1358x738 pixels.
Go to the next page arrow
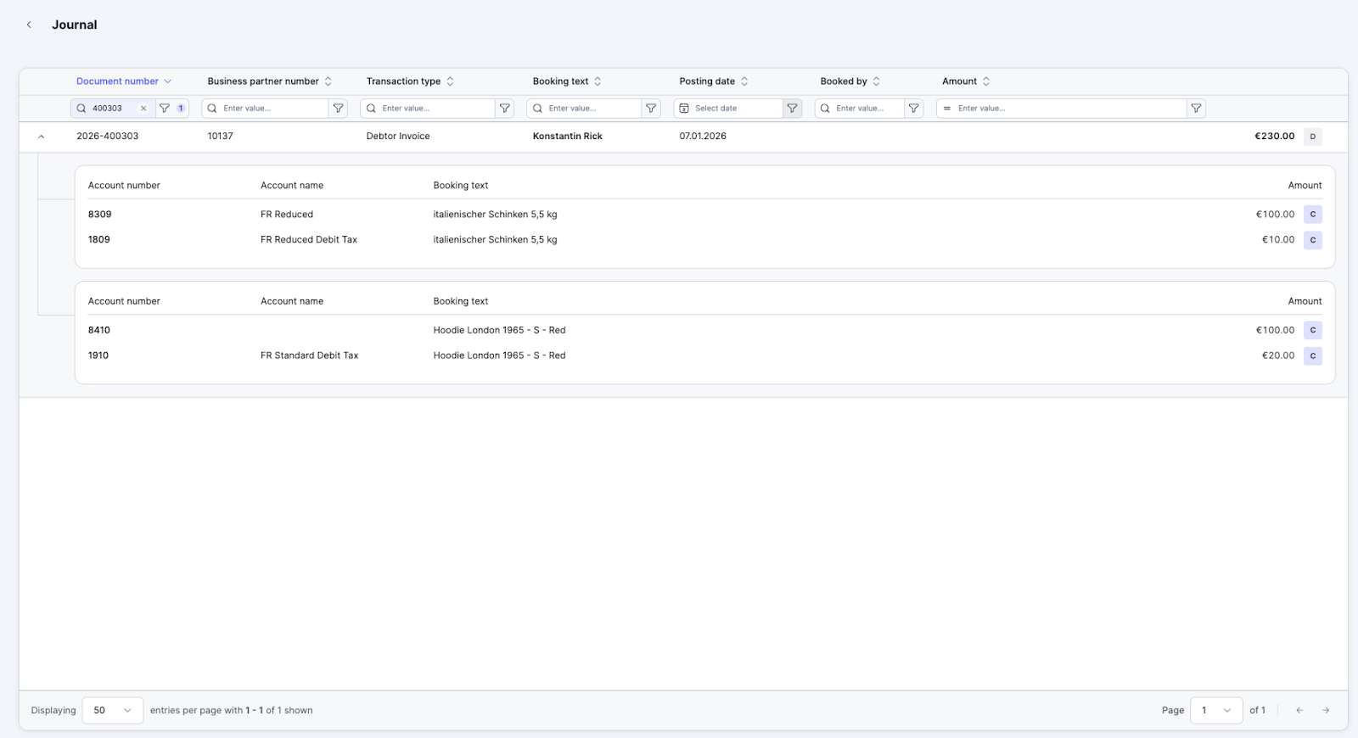pos(1326,711)
